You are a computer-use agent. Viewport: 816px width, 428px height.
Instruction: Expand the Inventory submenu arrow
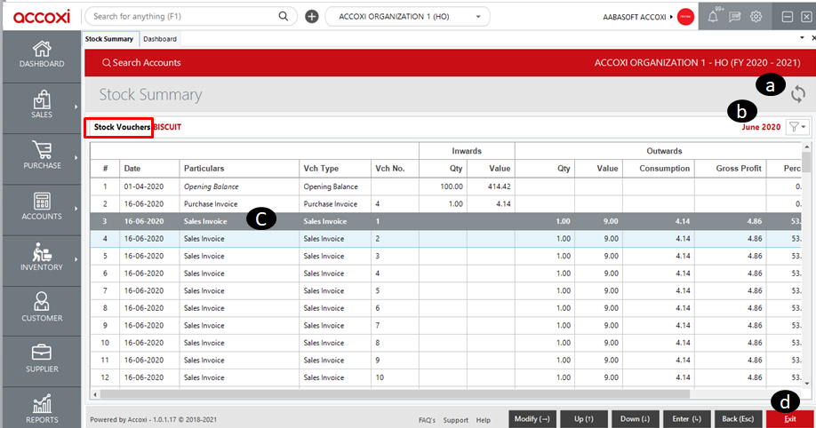click(76, 259)
